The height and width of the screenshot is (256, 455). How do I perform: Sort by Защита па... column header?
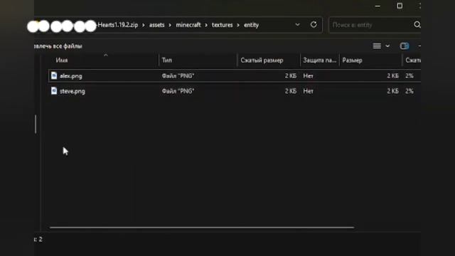tap(319, 60)
